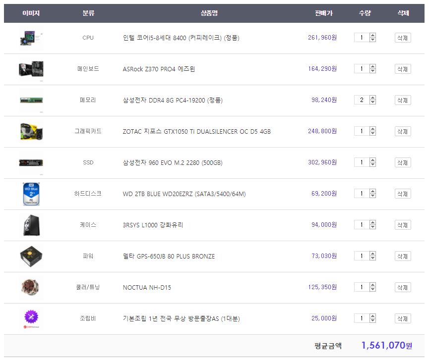Click the price 261,960원
This screenshot has height=361, width=429.
(x=322, y=38)
